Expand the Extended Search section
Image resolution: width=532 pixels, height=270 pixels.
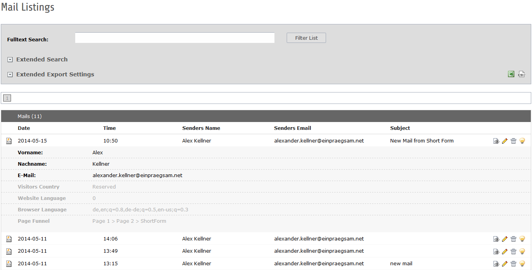pos(10,59)
